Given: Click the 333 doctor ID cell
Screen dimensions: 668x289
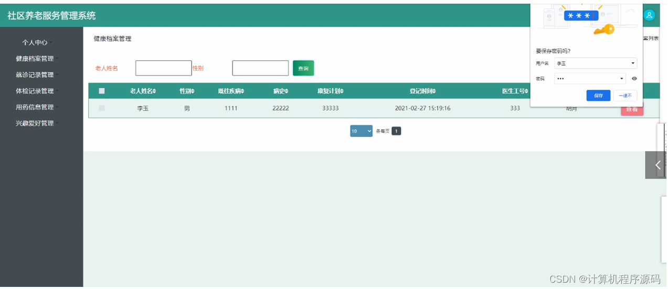Looking at the screenshot, I should tap(515, 109).
